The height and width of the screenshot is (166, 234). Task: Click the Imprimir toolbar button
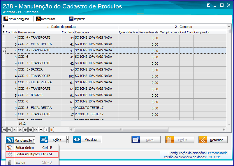pos(77,19)
